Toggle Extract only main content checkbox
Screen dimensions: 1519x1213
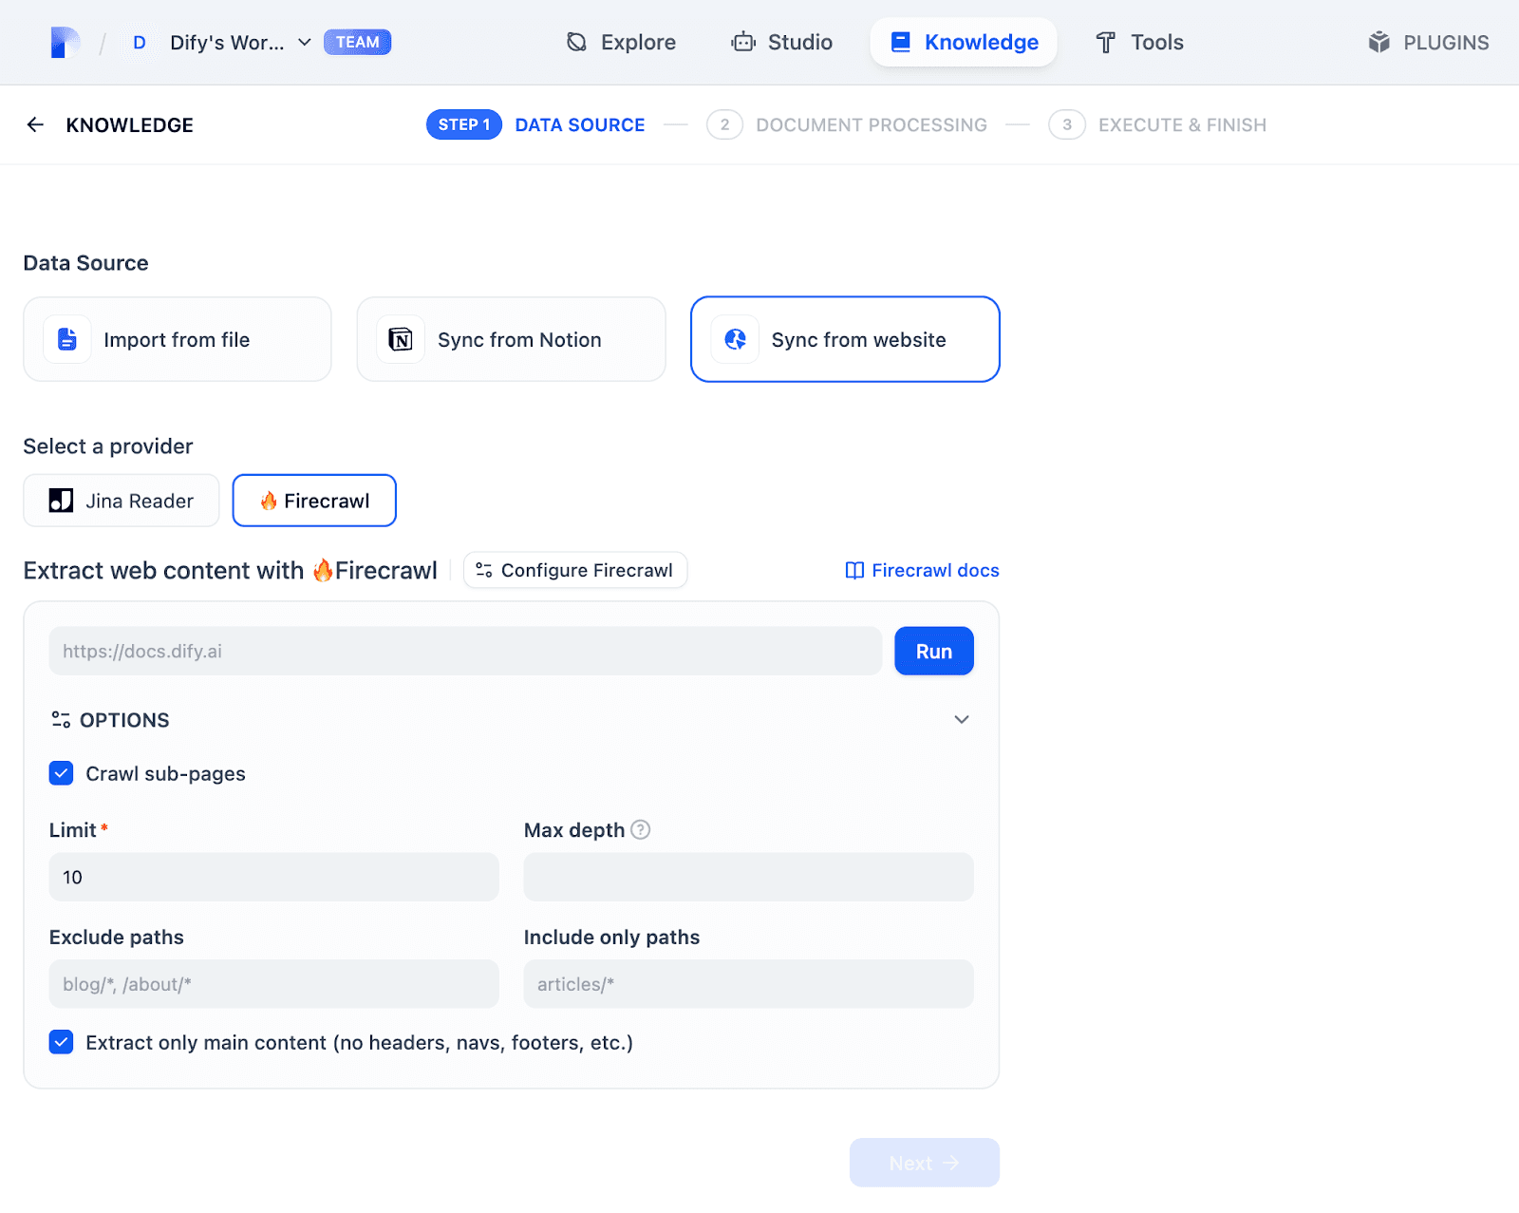point(62,1042)
